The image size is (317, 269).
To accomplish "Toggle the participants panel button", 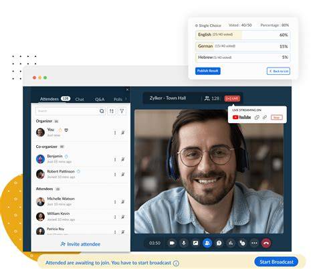I will 207,243.
